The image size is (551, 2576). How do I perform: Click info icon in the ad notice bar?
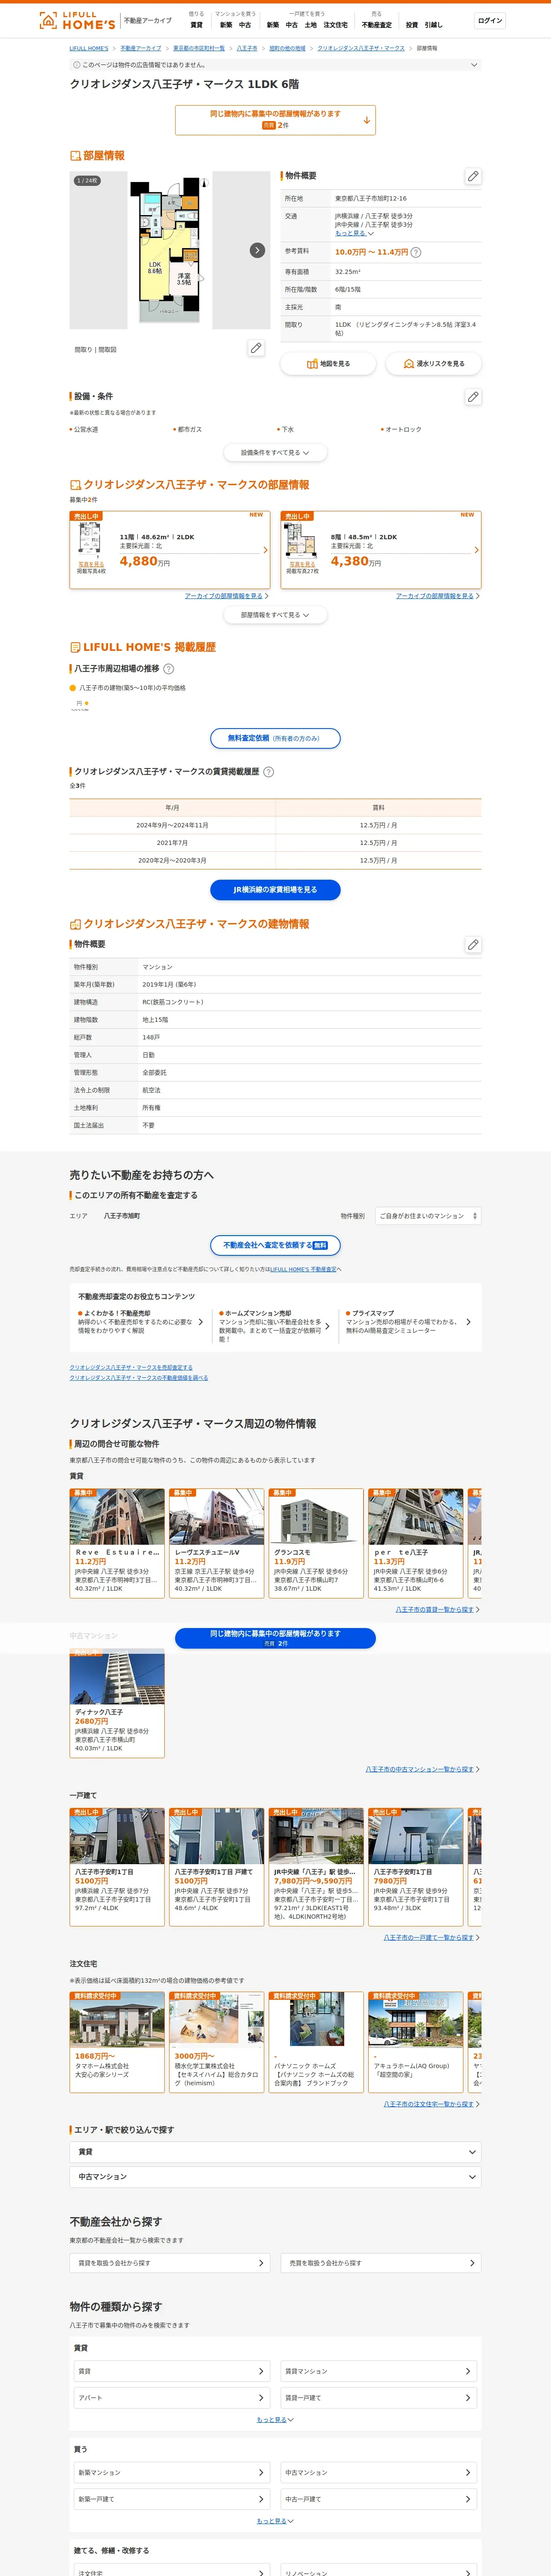click(76, 65)
